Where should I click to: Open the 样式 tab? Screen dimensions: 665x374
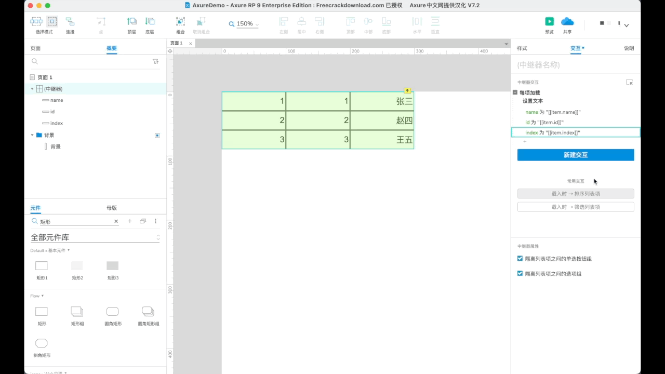click(522, 48)
